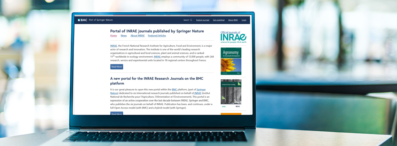Open Get published menu
The height and width of the screenshot is (146, 397).
tap(218, 20)
